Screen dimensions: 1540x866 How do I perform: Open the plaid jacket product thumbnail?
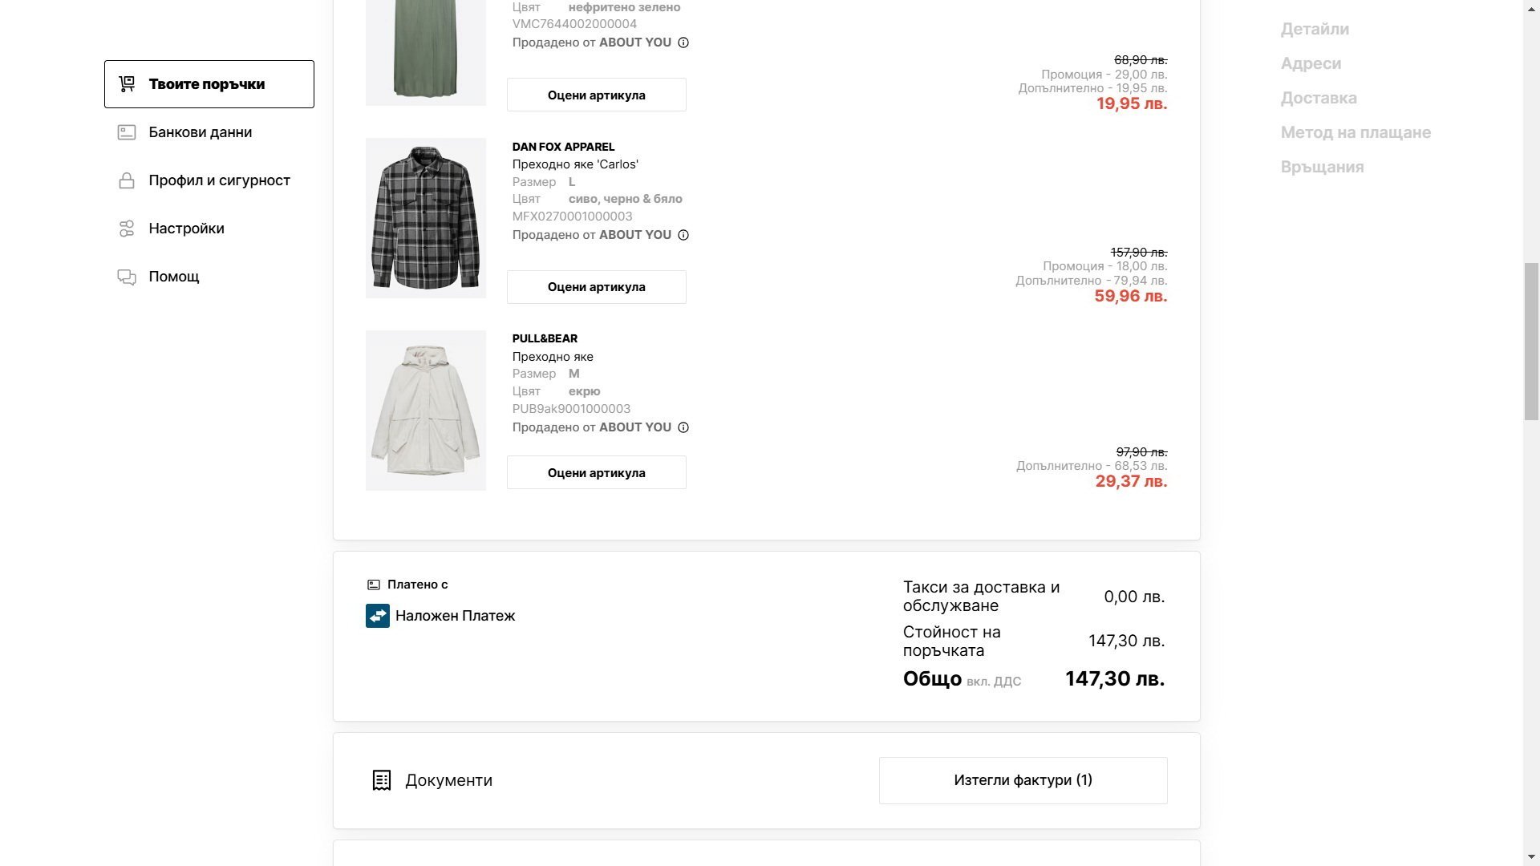(x=426, y=218)
